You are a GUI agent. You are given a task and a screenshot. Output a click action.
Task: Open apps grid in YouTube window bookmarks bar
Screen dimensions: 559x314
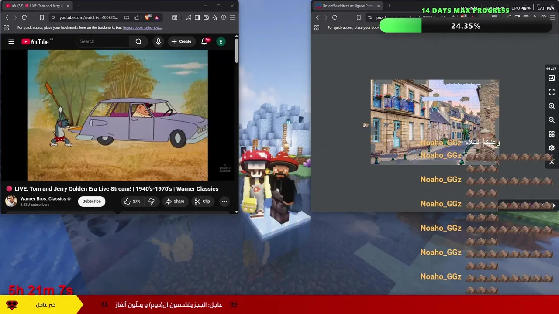6,27
